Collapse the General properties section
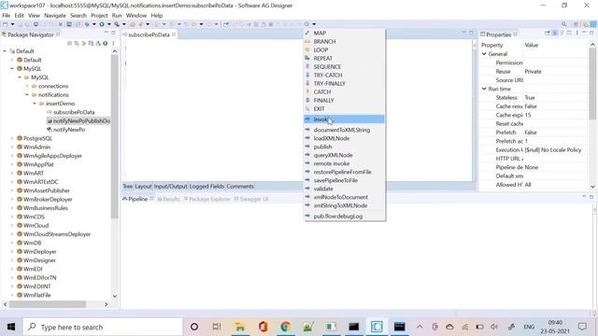Viewport: 598px width, 336px height. (484, 54)
